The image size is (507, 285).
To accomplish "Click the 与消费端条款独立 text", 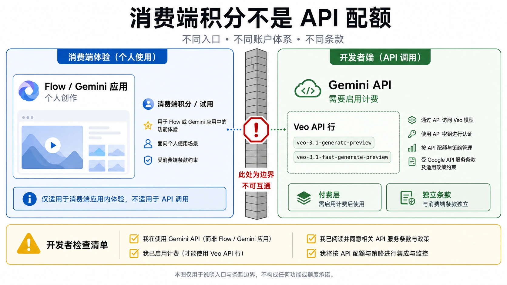I will point(445,204).
